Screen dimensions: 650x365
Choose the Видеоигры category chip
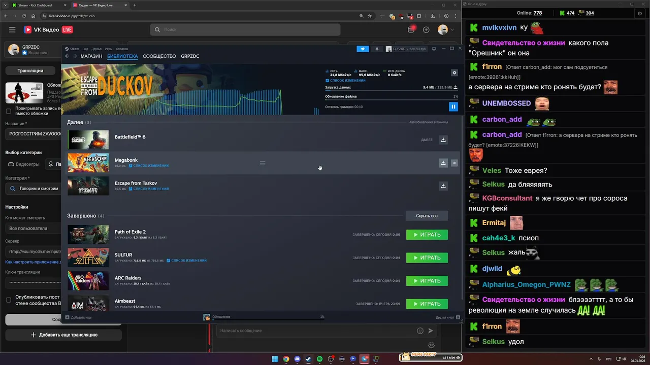[x=23, y=164]
